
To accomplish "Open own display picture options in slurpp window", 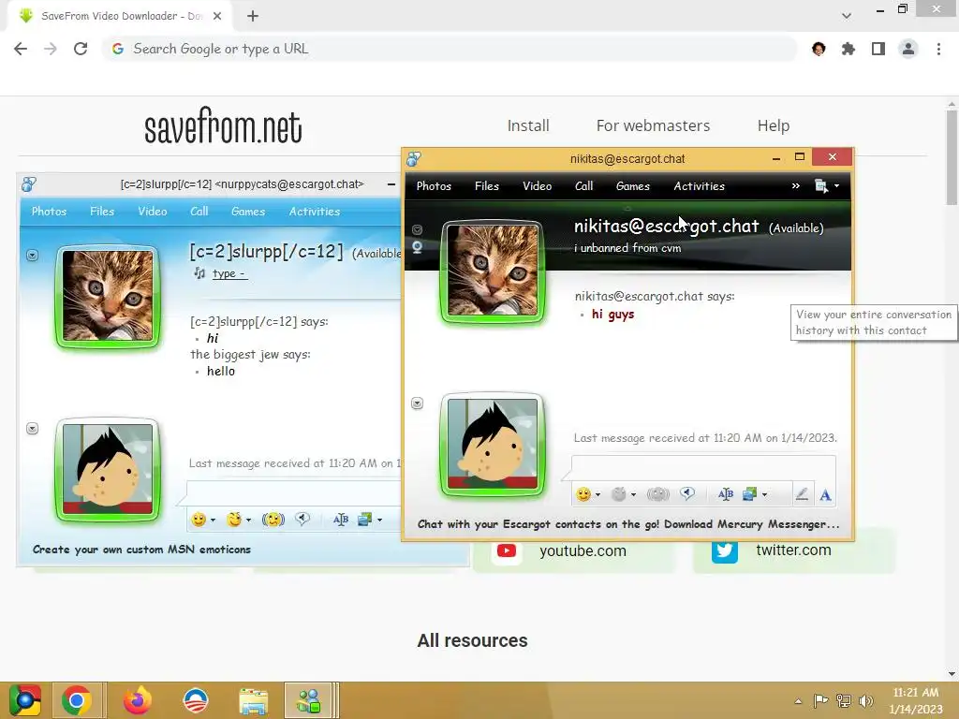I will click(33, 429).
